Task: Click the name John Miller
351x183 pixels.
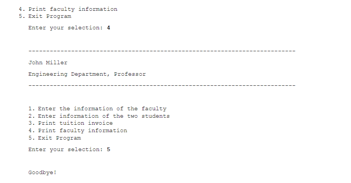Action: [48, 63]
